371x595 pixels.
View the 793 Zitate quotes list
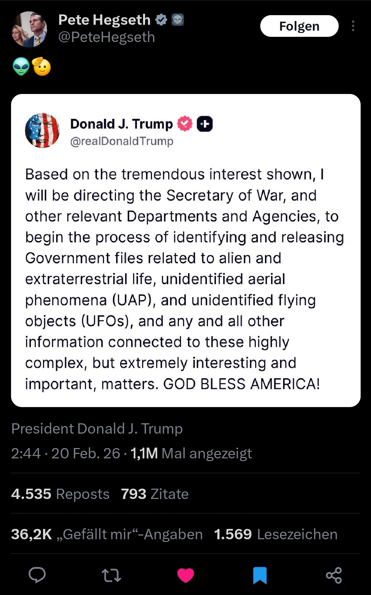pyautogui.click(x=155, y=494)
